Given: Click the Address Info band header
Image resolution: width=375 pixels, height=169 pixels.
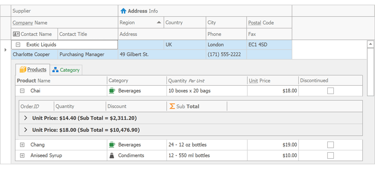Looking at the screenshot, I should pyautogui.click(x=205, y=11).
